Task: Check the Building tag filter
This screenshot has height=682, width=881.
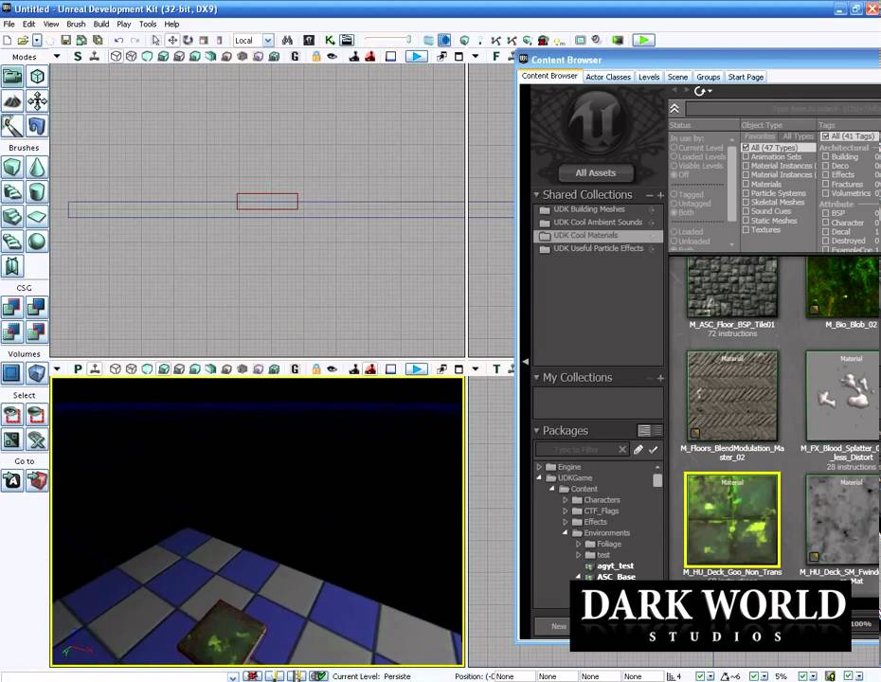Action: click(825, 156)
